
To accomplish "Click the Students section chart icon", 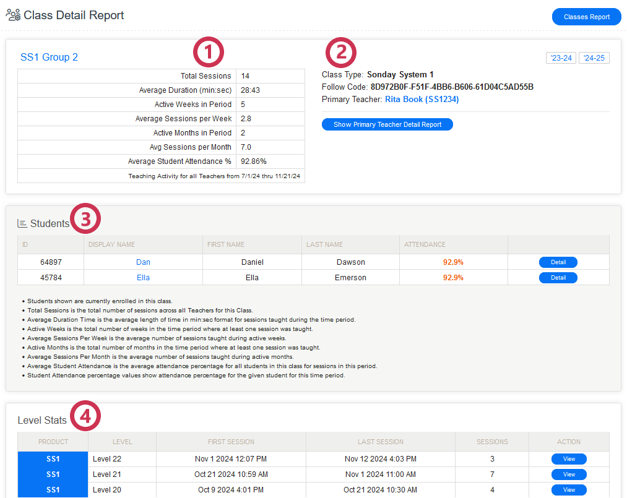I will 22,223.
